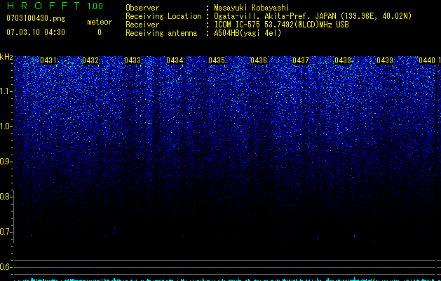
Task: Click the 0.6 kHz axis label
Action: coord(5,267)
